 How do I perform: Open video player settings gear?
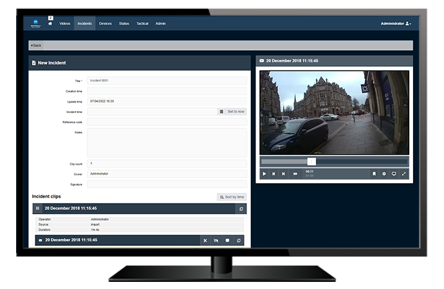[384, 173]
